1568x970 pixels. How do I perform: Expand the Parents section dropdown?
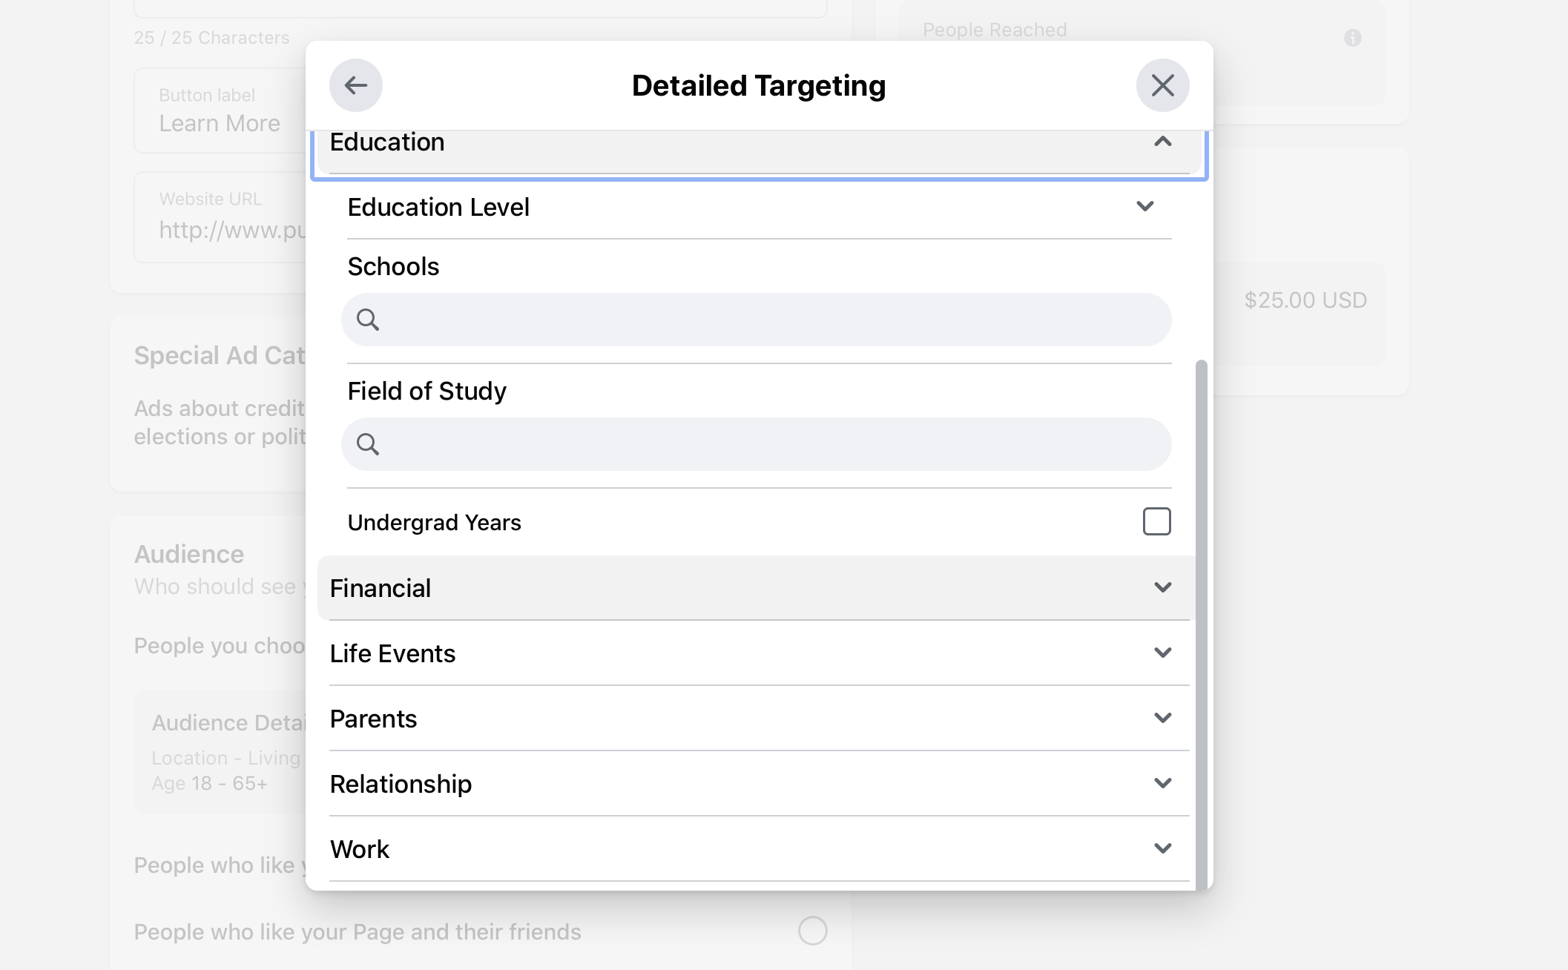1162,717
